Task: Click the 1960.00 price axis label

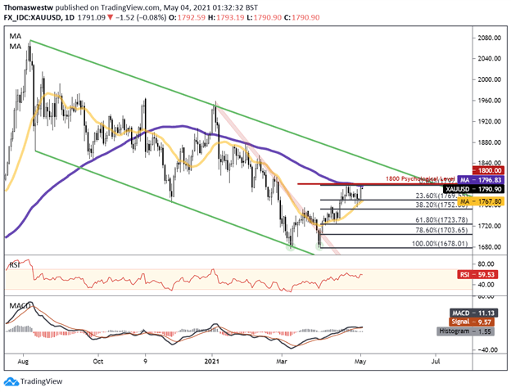Action: (489, 101)
